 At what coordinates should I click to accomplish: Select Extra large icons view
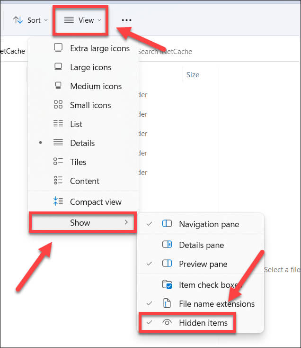[99, 48]
